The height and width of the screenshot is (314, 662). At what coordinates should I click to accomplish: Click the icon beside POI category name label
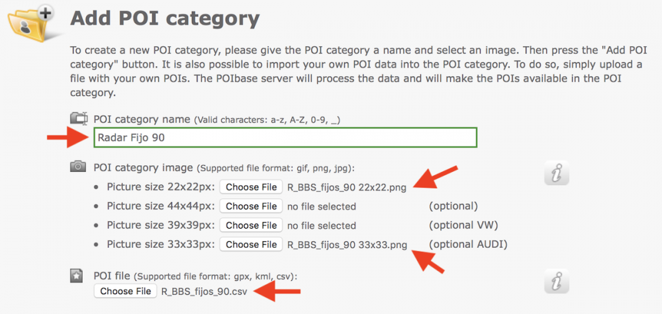point(79,119)
